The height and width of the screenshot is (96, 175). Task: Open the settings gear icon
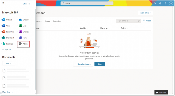[x=160, y=3]
